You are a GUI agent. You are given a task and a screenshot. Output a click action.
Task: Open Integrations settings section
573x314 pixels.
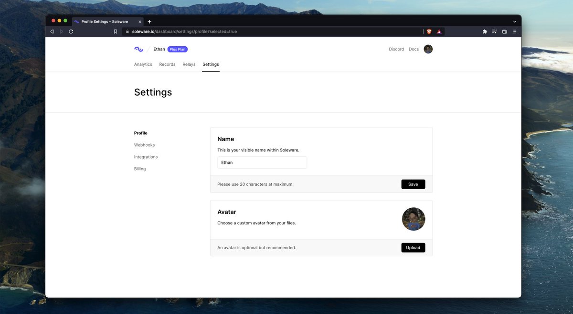(146, 157)
